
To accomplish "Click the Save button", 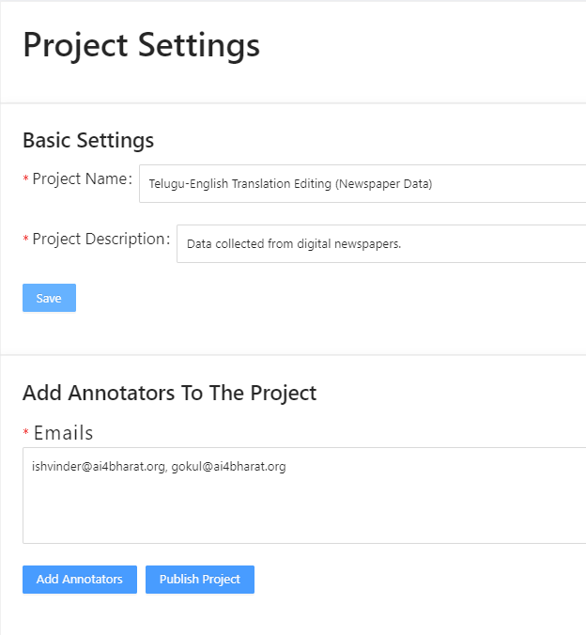I will point(49,298).
